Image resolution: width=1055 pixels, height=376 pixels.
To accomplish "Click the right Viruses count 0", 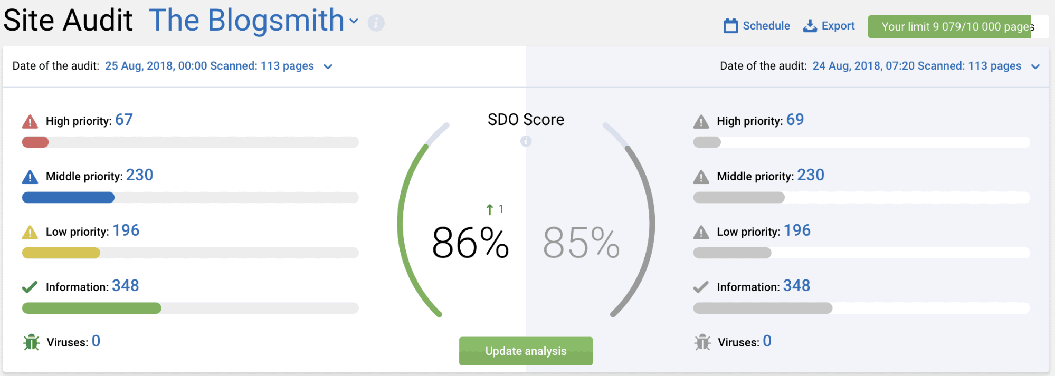I will coord(767,341).
